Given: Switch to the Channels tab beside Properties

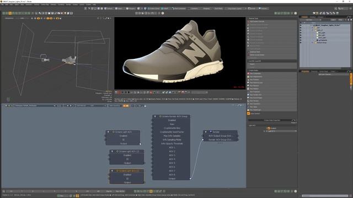Looking at the screenshot, I should 314,71.
